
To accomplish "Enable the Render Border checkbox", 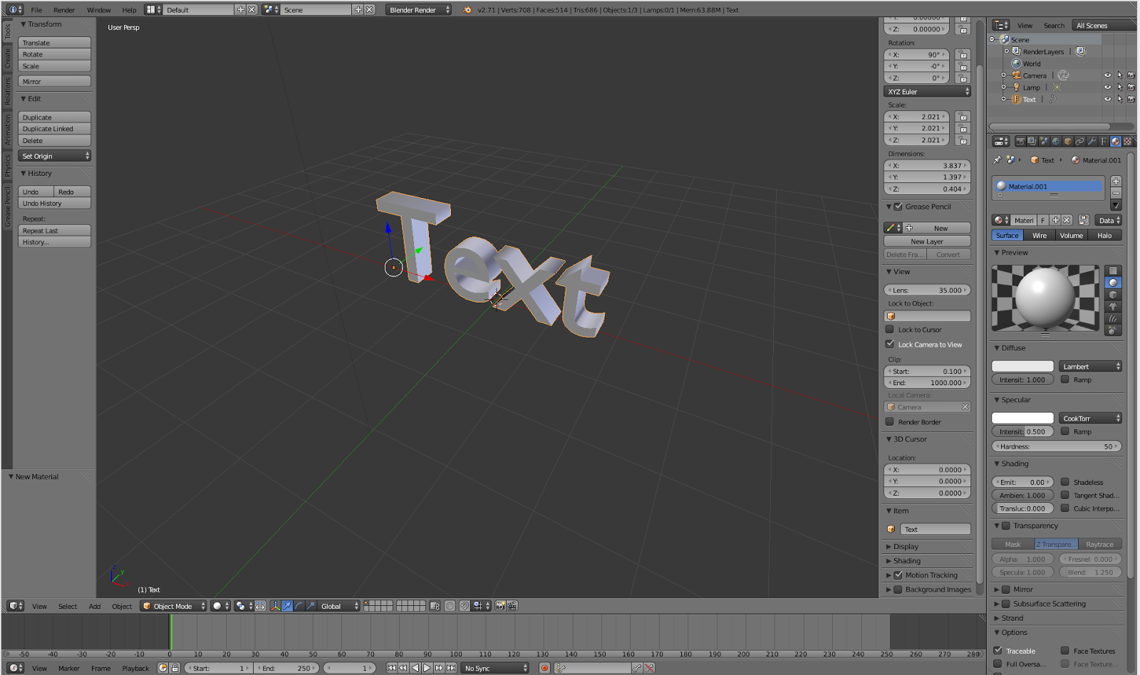I will click(890, 422).
